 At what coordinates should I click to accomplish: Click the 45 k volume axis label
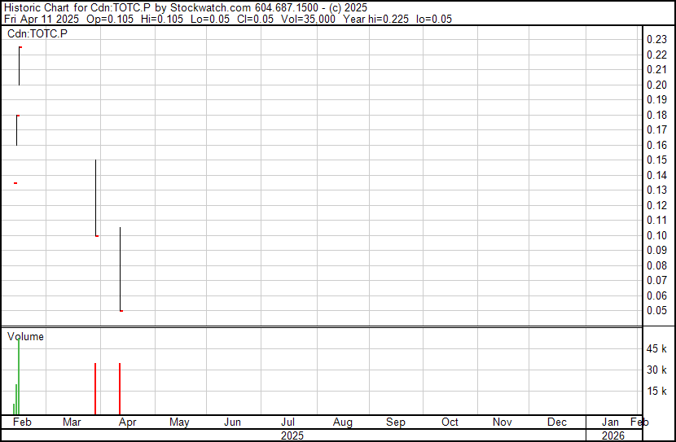(656, 348)
